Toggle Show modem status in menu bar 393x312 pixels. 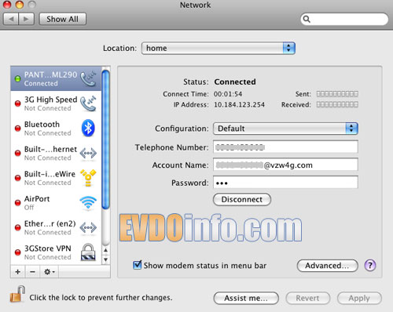pyautogui.click(x=137, y=265)
